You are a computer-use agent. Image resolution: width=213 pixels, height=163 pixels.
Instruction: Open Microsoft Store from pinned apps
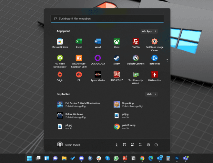point(60,44)
